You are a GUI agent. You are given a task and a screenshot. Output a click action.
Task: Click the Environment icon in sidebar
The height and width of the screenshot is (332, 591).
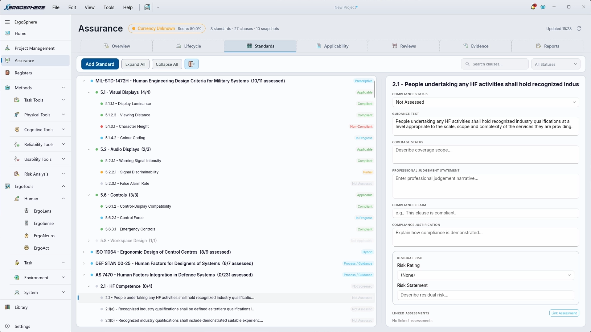(17, 278)
